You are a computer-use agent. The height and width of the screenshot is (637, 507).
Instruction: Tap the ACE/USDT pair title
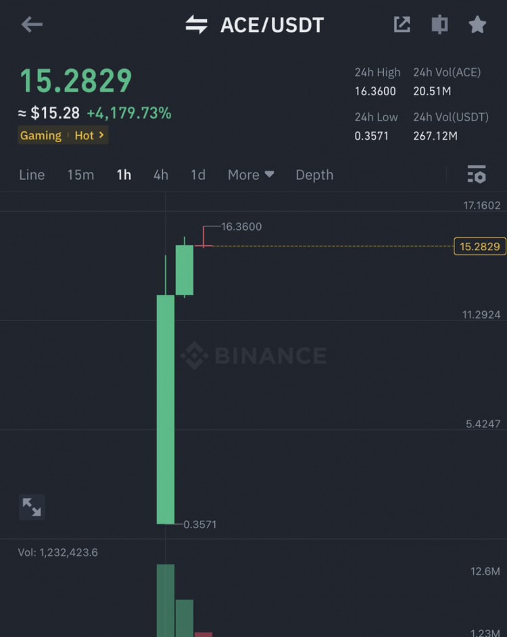point(272,25)
